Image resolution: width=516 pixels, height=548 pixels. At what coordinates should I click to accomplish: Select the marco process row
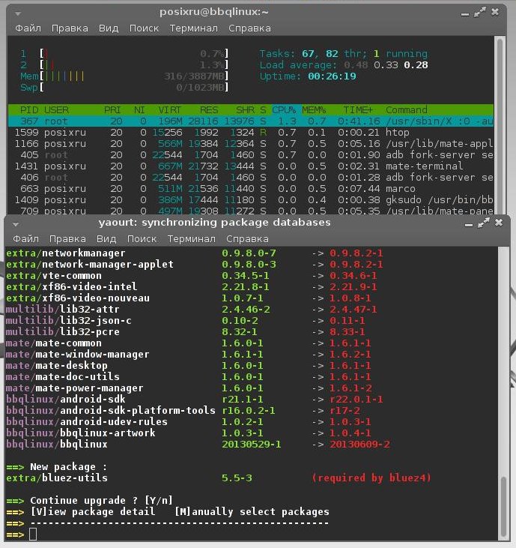coord(251,189)
